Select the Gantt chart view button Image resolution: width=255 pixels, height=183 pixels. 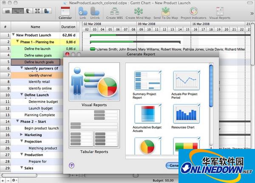(18, 11)
